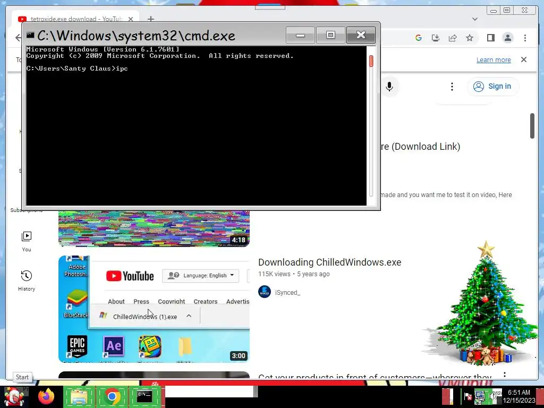The width and height of the screenshot is (544, 408).
Task: Select the tetroxide.exe download YouTube tab
Action: pyautogui.click(x=75, y=19)
